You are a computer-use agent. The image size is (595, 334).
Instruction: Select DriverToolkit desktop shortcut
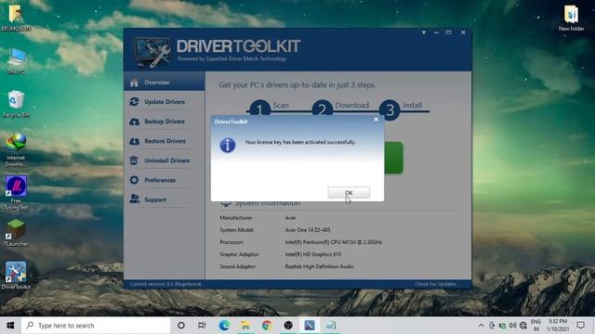[x=16, y=276]
